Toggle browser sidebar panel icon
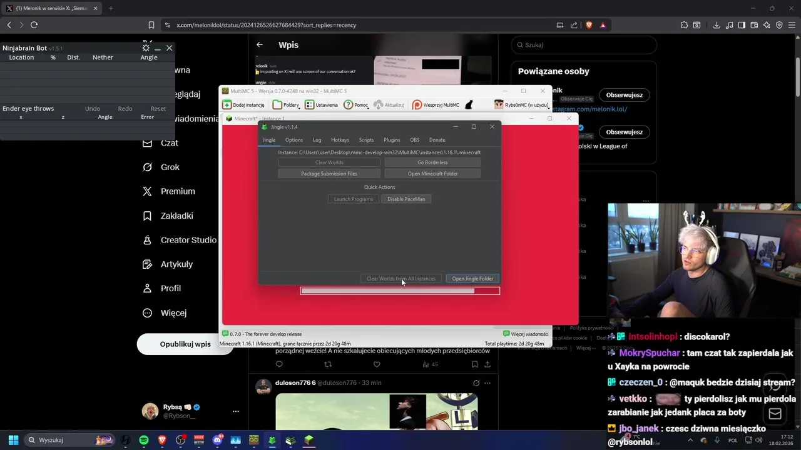The height and width of the screenshot is (450, 801). click(x=742, y=25)
